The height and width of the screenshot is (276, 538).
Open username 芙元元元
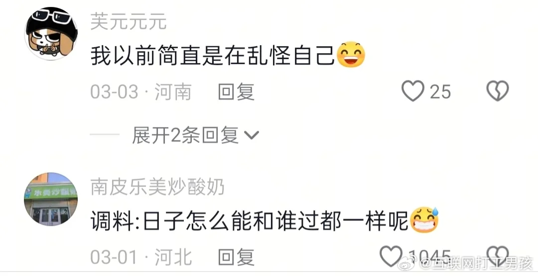point(129,22)
